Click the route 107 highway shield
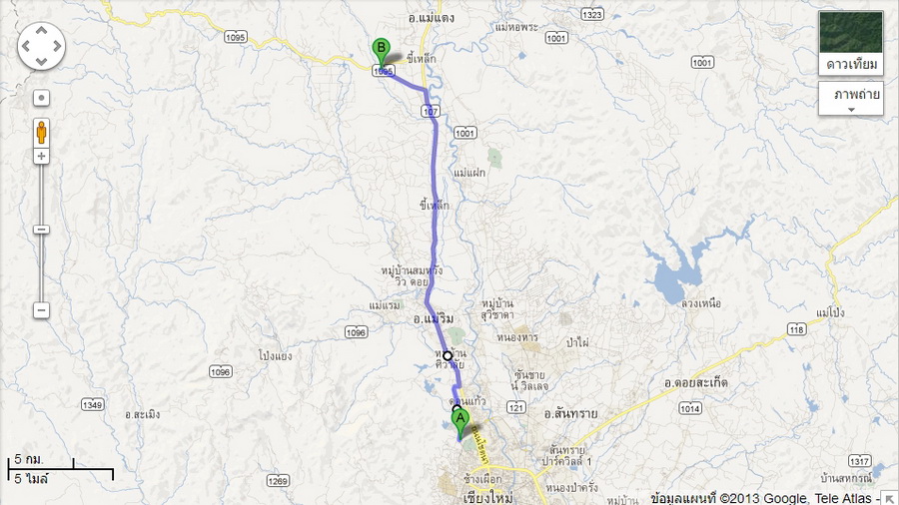The width and height of the screenshot is (899, 505). 432,111
